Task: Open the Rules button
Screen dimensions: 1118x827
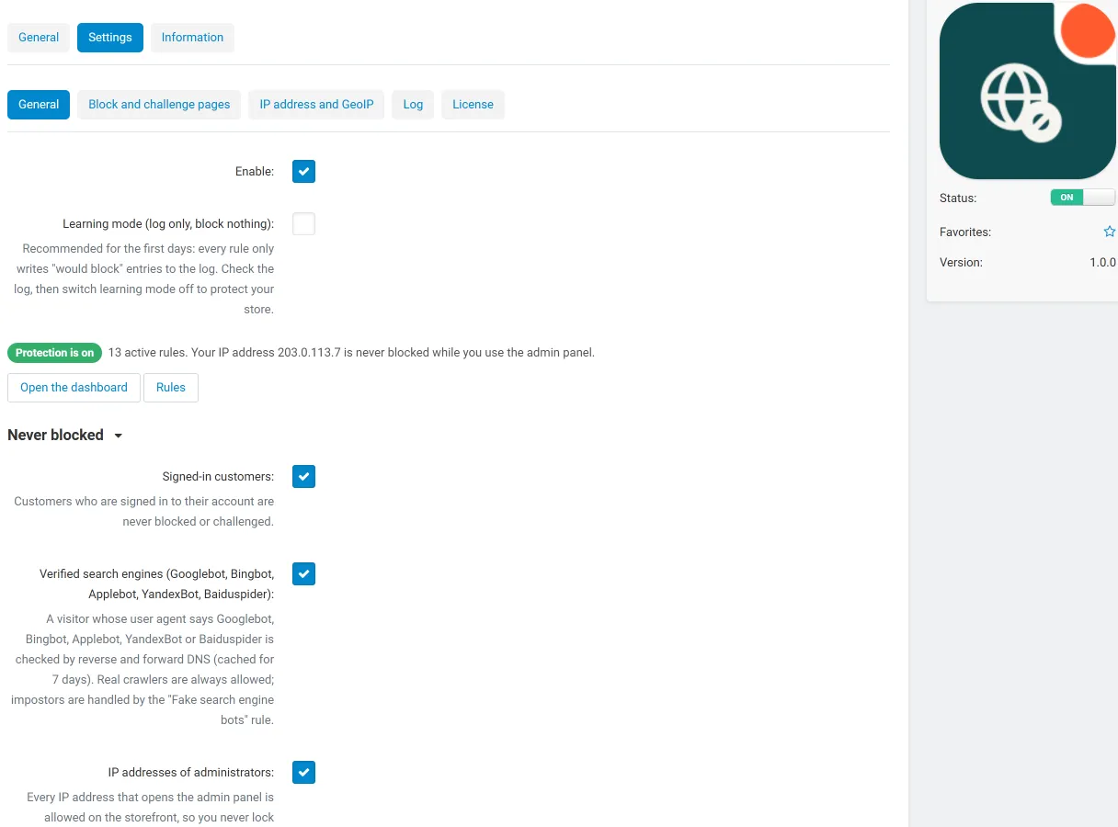Action: [x=171, y=388]
